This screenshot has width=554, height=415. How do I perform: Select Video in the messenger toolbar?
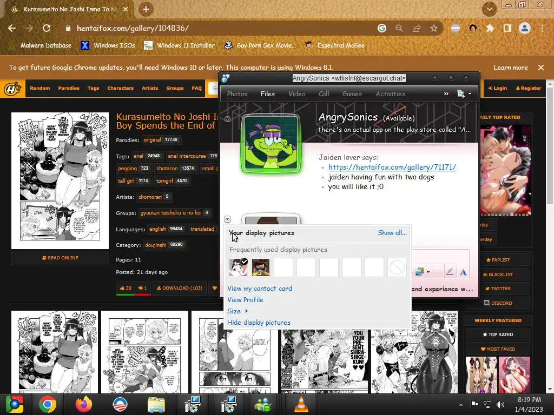pos(297,94)
